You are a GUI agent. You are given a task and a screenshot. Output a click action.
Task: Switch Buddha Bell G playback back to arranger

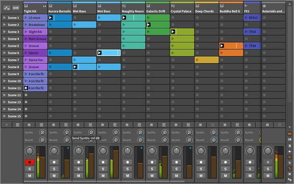237,125
